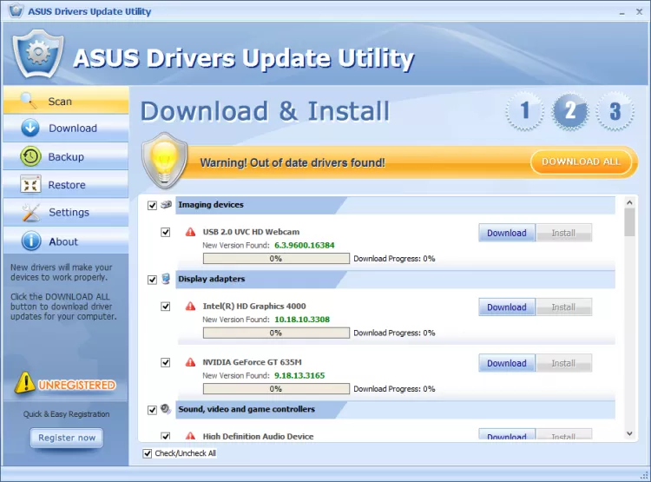The image size is (651, 482).
Task: Click the Display adapters category icon
Action: pos(166,279)
